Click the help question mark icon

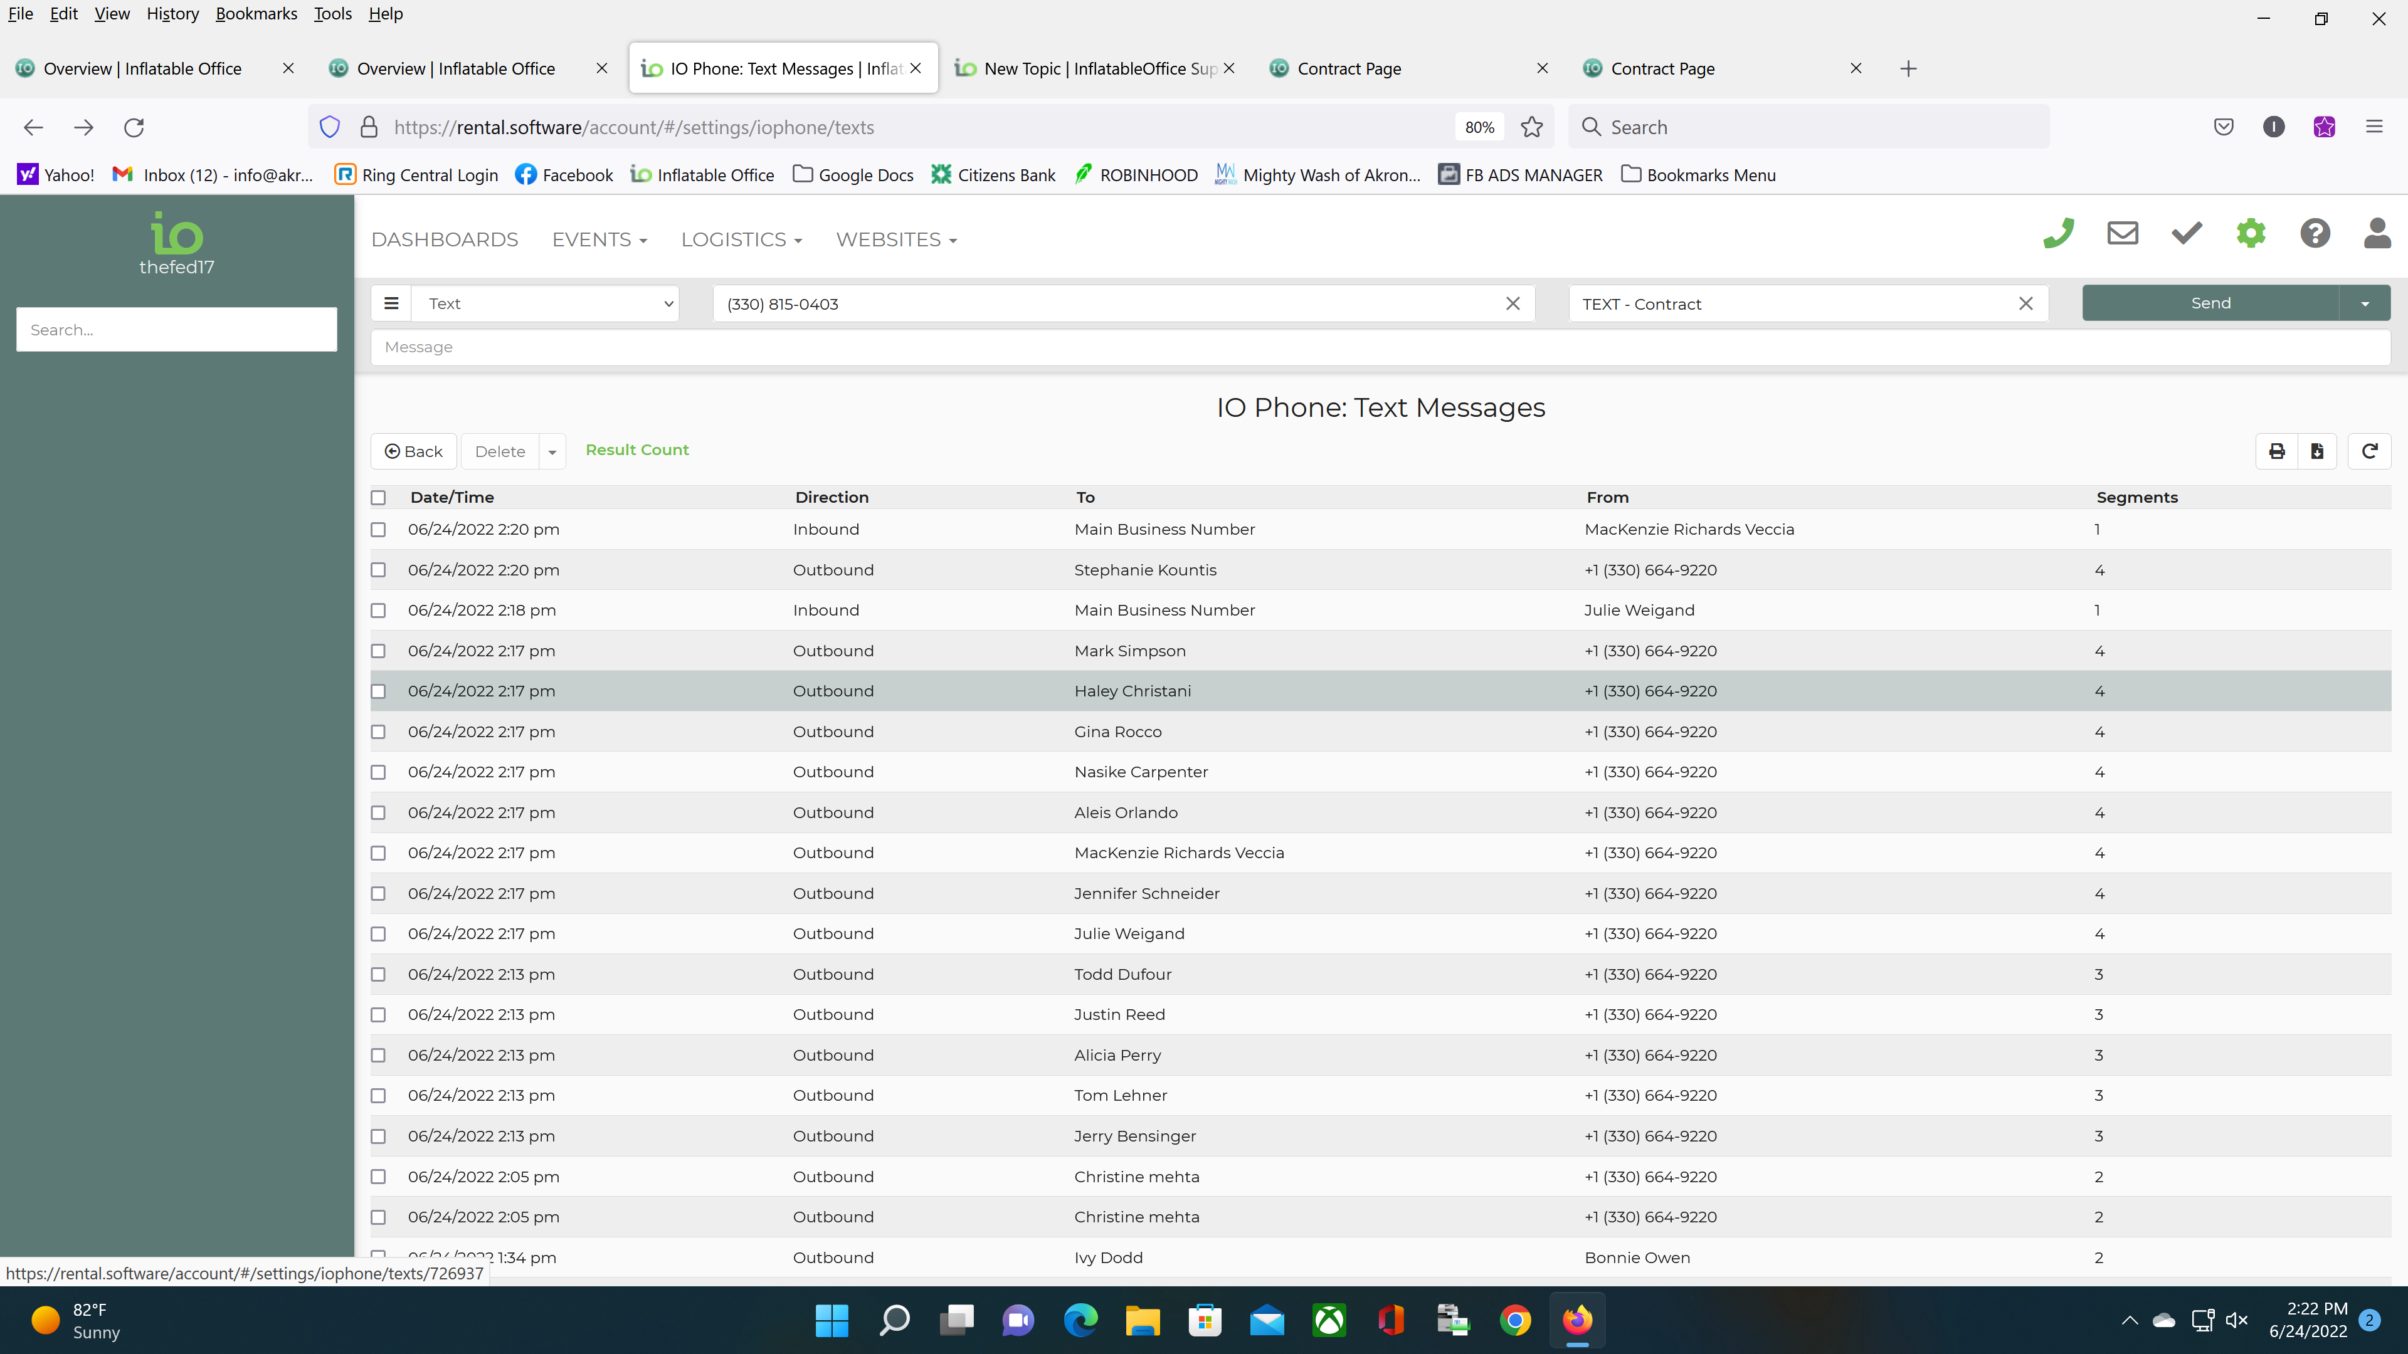2315,234
